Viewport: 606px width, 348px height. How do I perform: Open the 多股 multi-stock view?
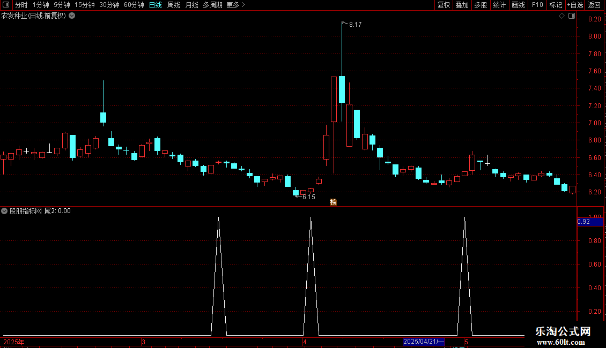click(481, 5)
